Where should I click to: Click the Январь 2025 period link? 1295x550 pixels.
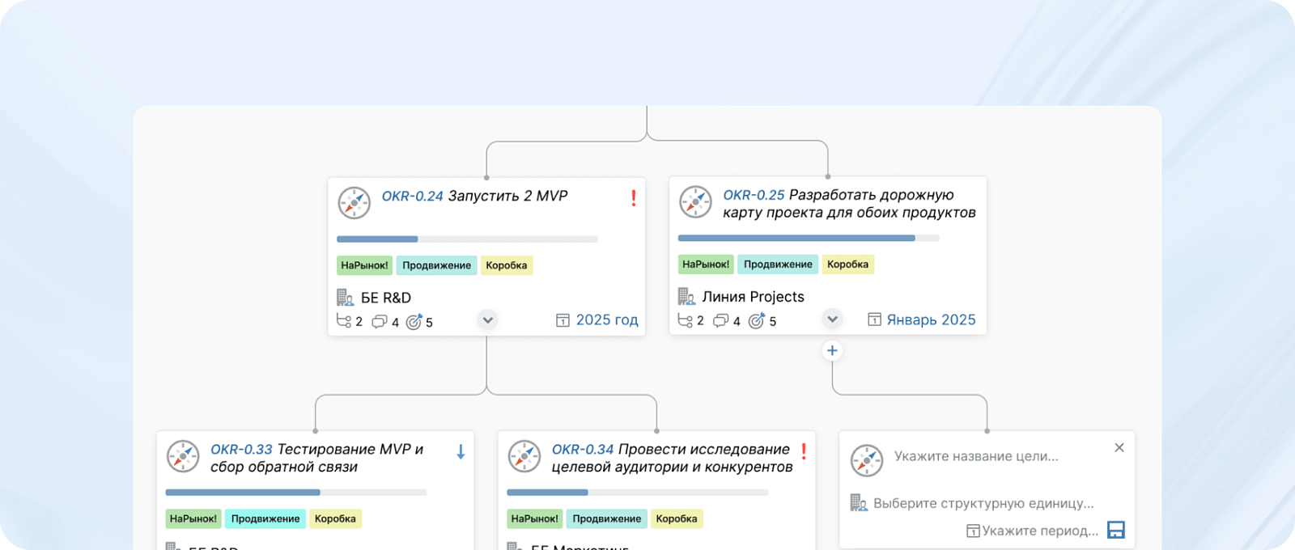click(931, 319)
